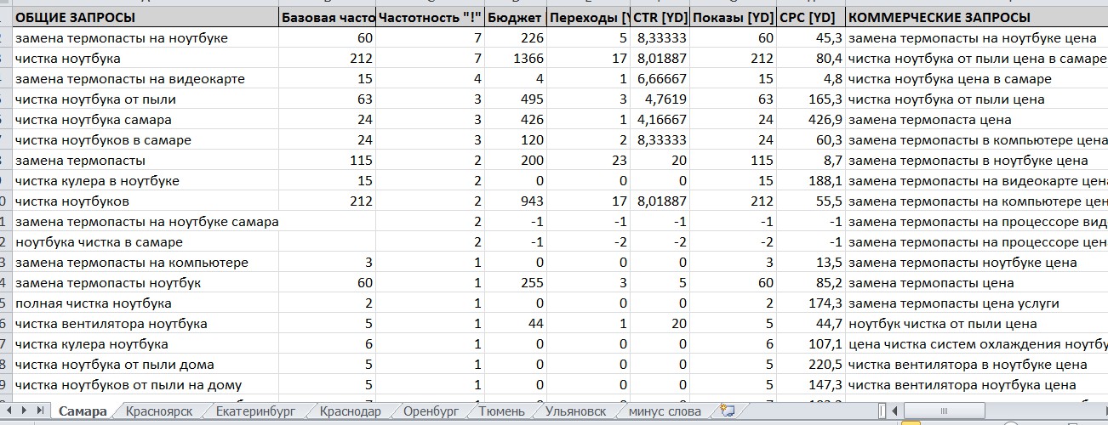Image resolution: width=1108 pixels, height=425 pixels.
Task: Select clicks cell with value 23
Action: (589, 161)
